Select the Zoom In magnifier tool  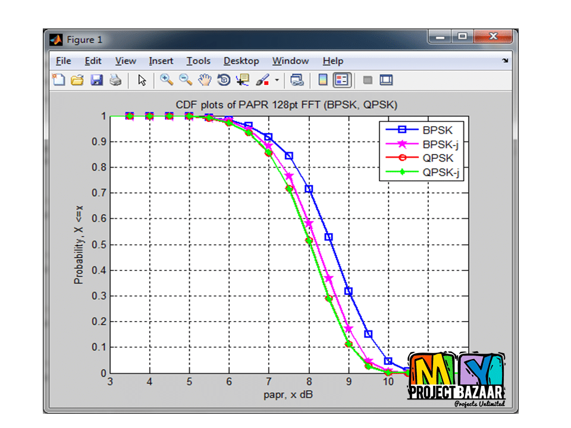(x=166, y=80)
